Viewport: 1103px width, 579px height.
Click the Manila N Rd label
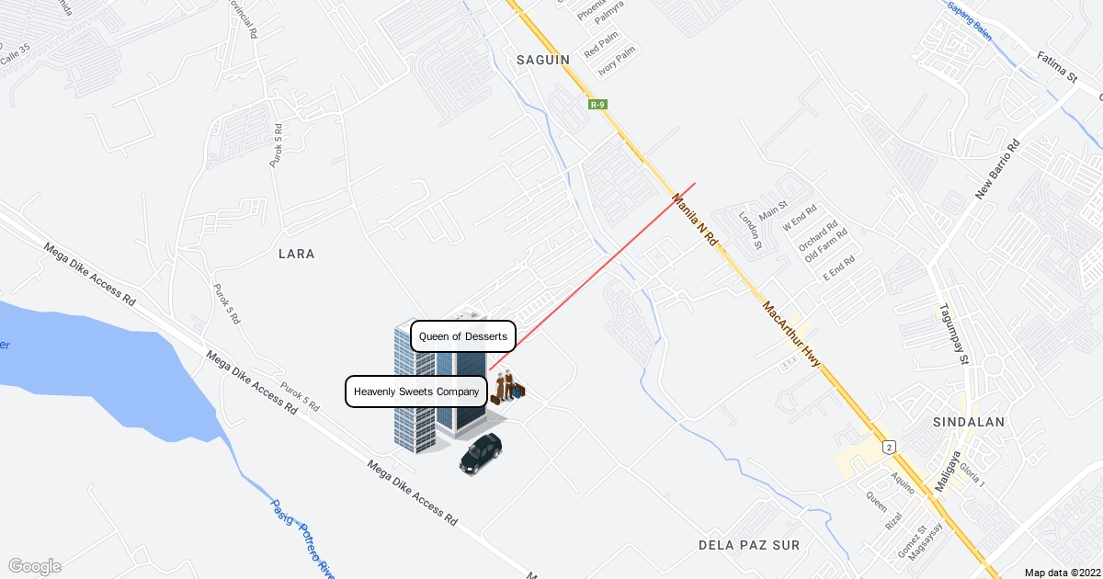point(695,218)
